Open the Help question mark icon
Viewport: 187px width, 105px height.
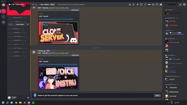(184, 5)
